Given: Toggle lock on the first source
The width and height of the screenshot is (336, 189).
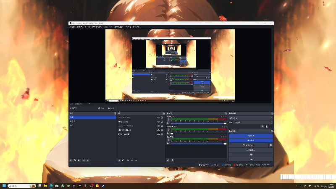Looking at the screenshot, I should tap(162, 118).
